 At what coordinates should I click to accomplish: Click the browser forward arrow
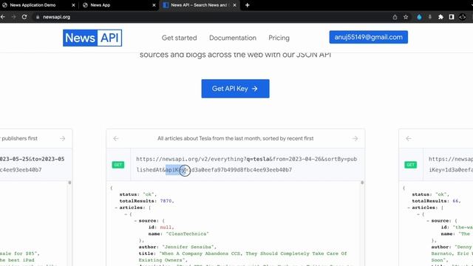(13, 17)
